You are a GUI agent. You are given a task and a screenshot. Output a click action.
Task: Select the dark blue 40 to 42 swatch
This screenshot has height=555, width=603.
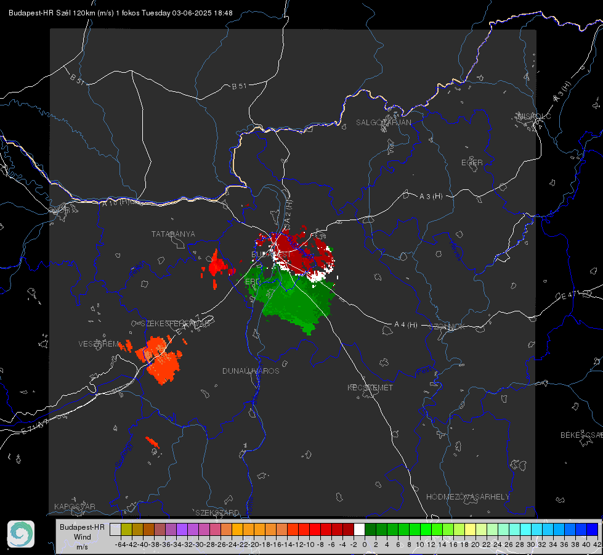point(593,529)
